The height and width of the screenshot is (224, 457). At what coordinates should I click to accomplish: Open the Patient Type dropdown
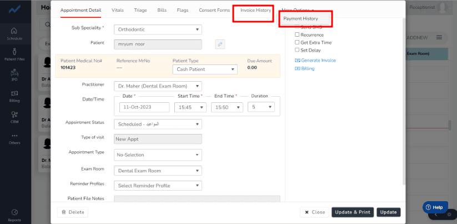(x=205, y=69)
